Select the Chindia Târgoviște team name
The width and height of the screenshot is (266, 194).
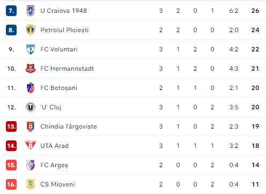click(69, 126)
